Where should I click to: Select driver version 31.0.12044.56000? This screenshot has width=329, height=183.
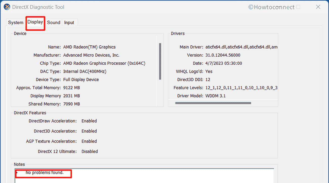[x=223, y=55]
